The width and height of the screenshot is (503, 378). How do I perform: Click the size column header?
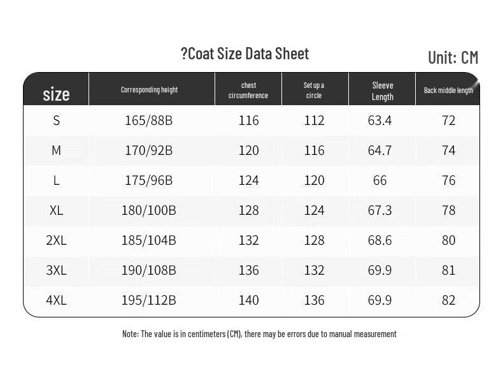(x=56, y=94)
